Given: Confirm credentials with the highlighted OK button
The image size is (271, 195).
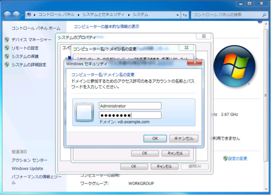Looking at the screenshot, I should pos(155,139).
